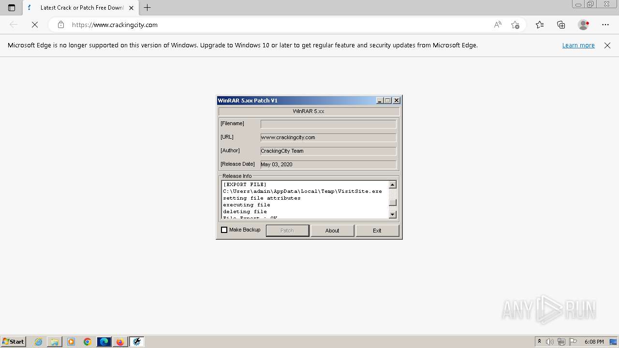Click the Edge back arrow button
The height and width of the screenshot is (348, 619).
14,25
